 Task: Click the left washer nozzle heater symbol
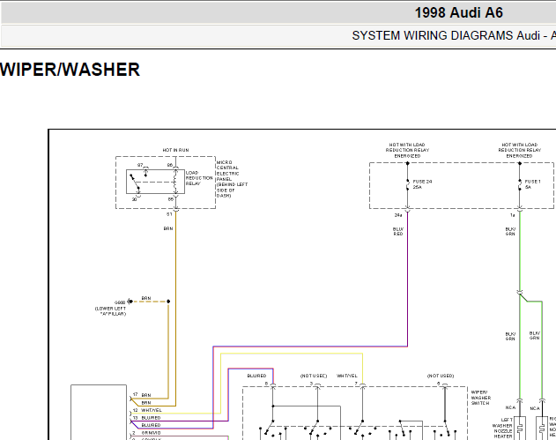(x=520, y=428)
